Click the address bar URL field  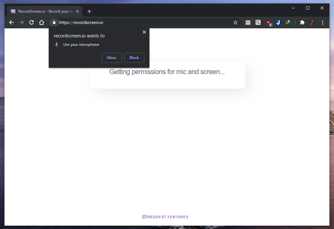tap(145, 22)
